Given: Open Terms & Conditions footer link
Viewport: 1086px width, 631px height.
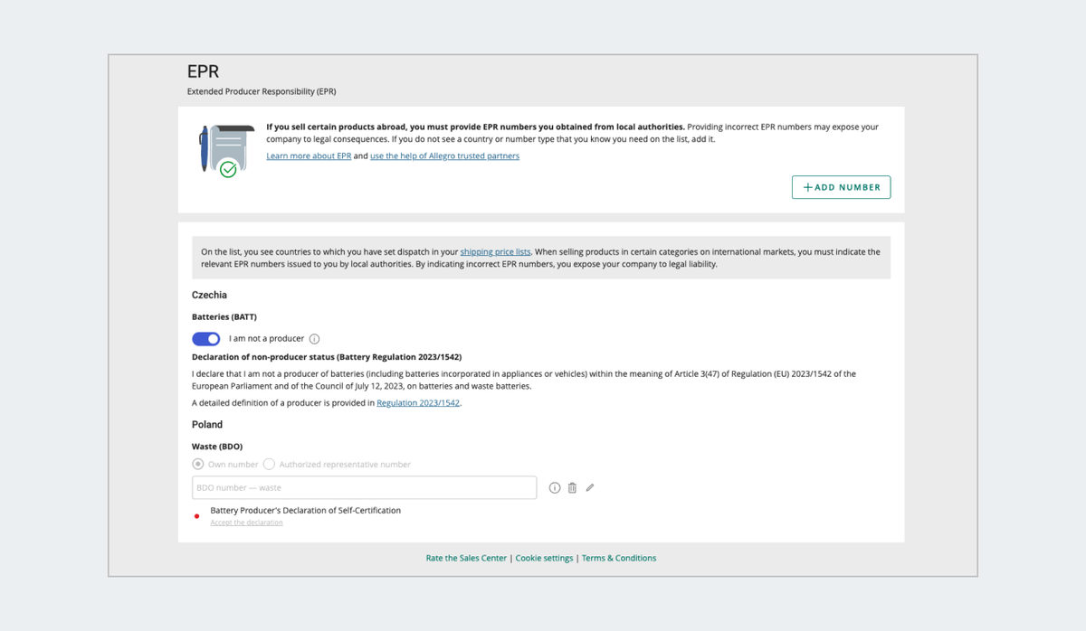Looking at the screenshot, I should coord(619,559).
